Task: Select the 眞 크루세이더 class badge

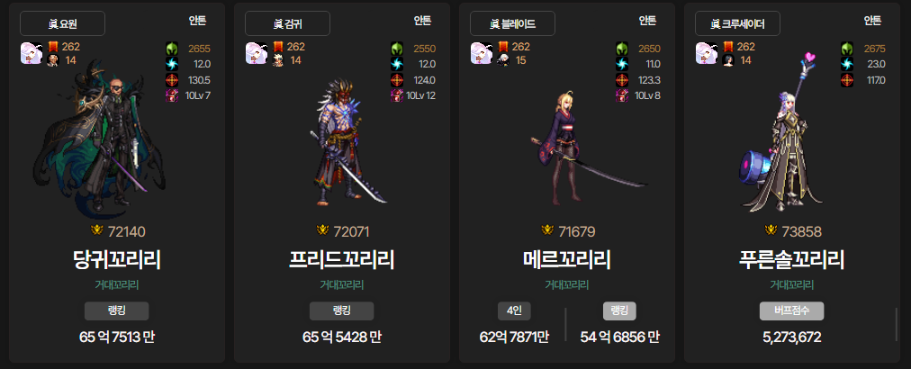Action: pyautogui.click(x=738, y=23)
